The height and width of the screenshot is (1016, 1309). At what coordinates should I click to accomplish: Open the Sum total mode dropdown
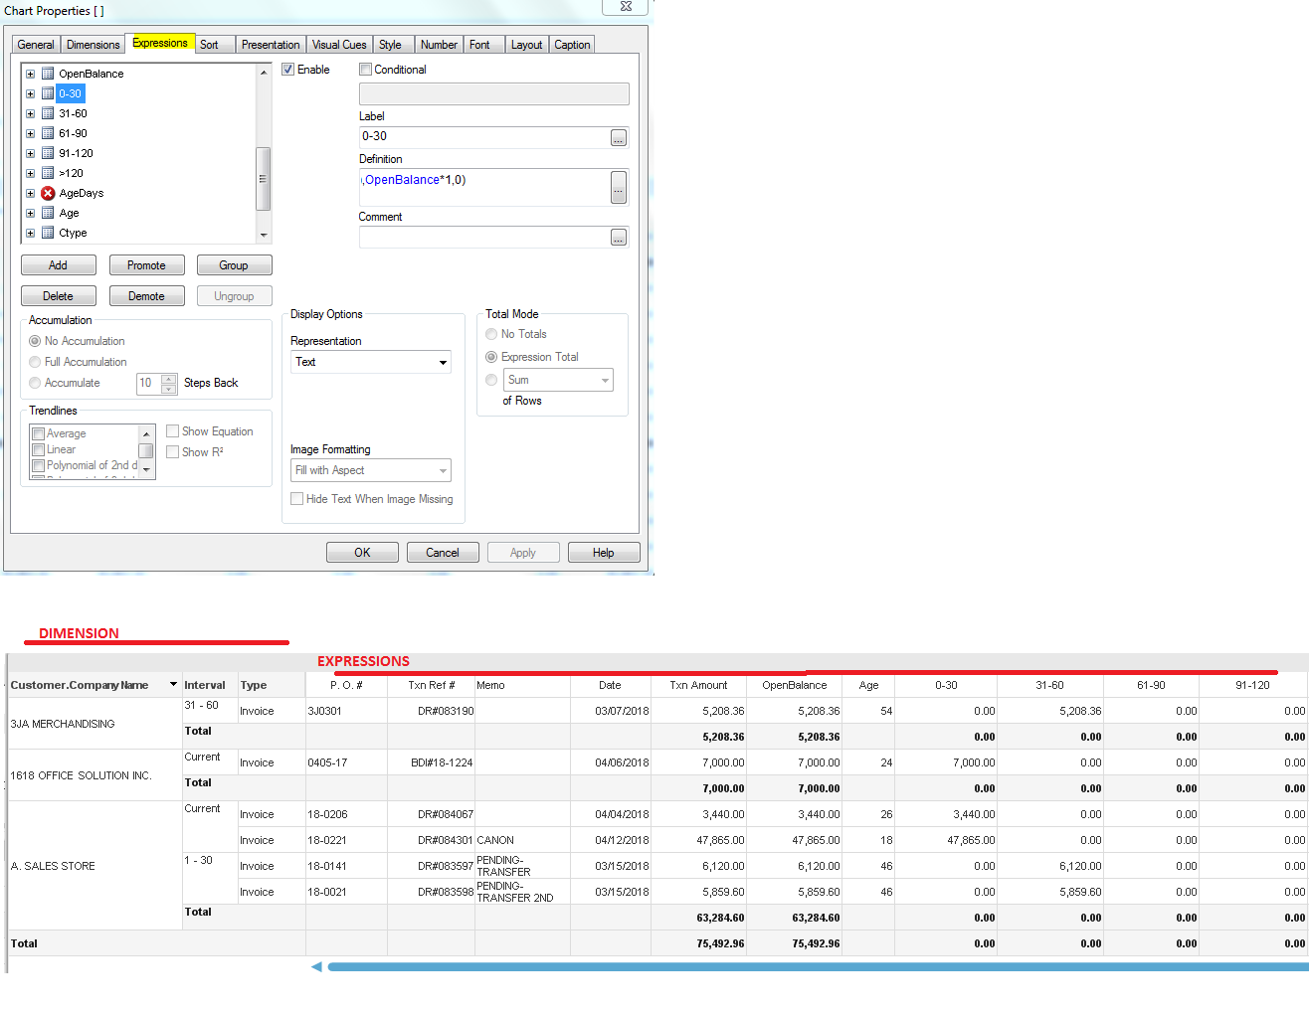click(x=558, y=380)
